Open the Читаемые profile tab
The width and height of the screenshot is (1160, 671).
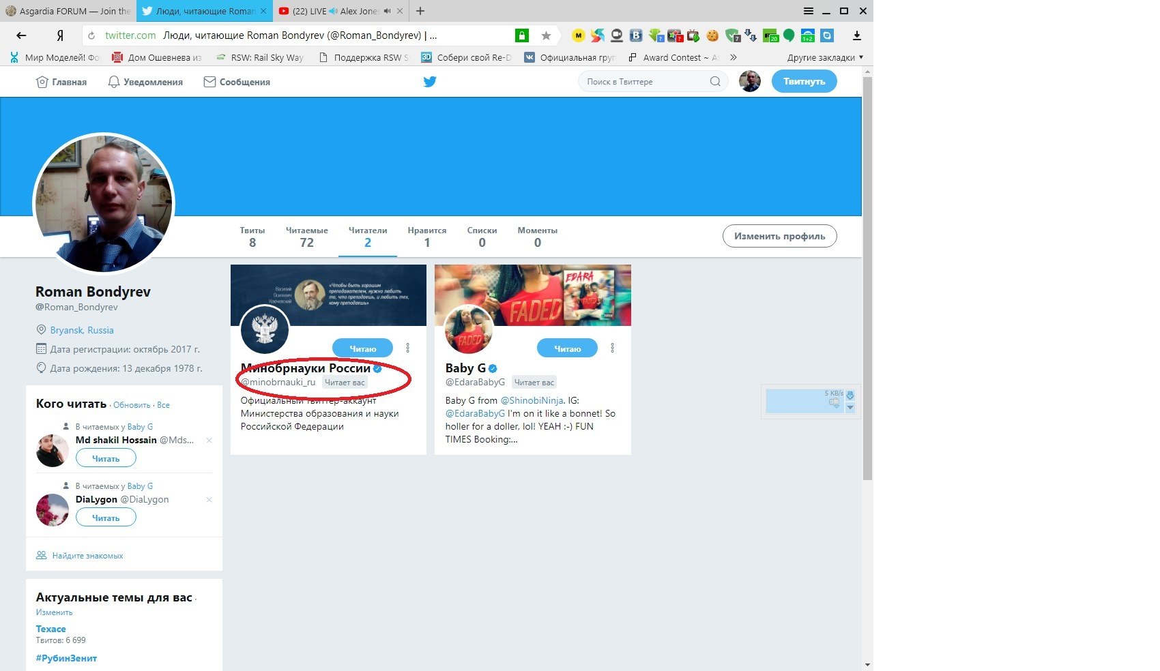tap(307, 237)
